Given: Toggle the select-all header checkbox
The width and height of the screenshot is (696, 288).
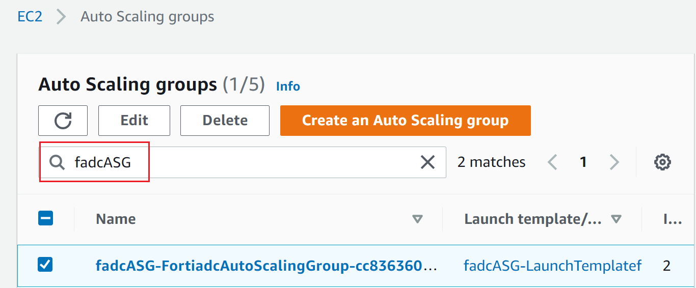Looking at the screenshot, I should [45, 219].
